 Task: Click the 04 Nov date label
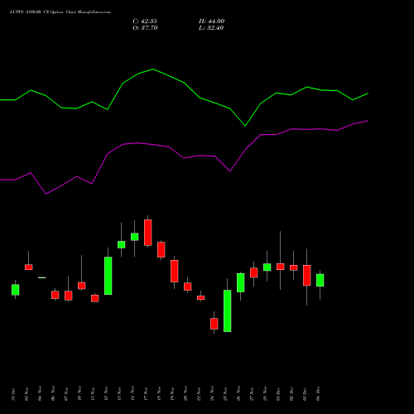click(40, 393)
